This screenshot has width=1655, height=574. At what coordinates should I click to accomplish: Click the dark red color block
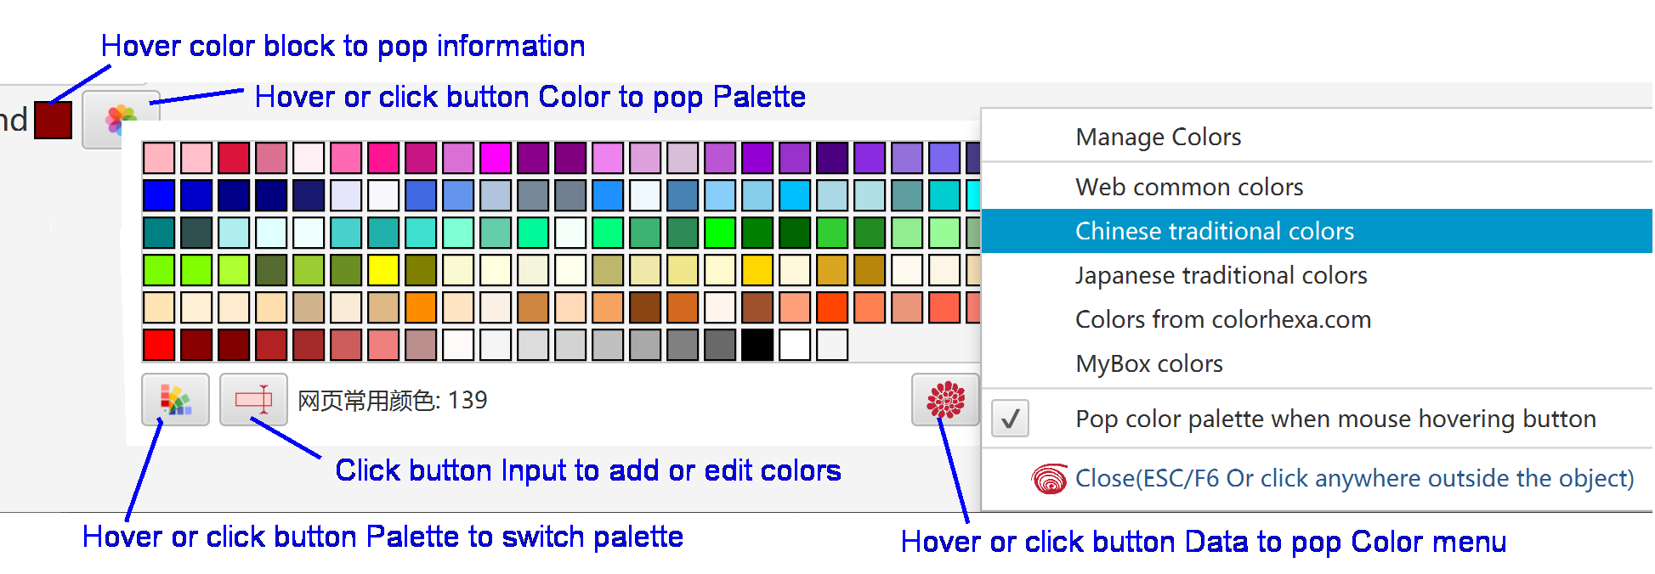[53, 120]
